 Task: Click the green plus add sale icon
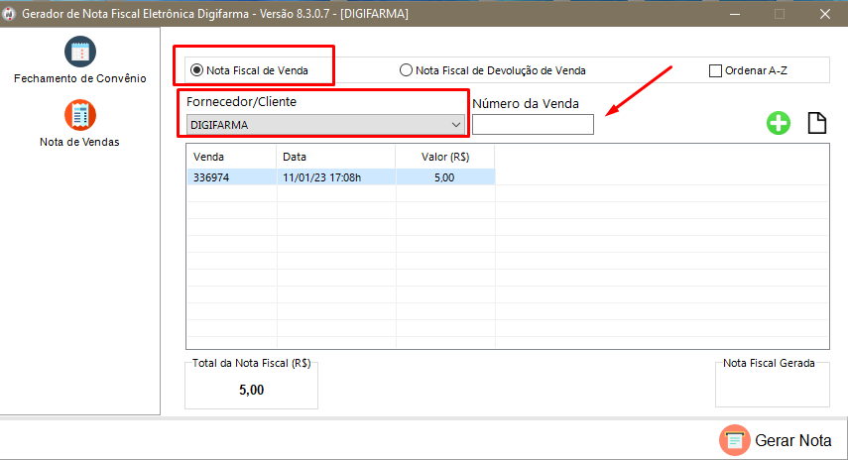(779, 123)
